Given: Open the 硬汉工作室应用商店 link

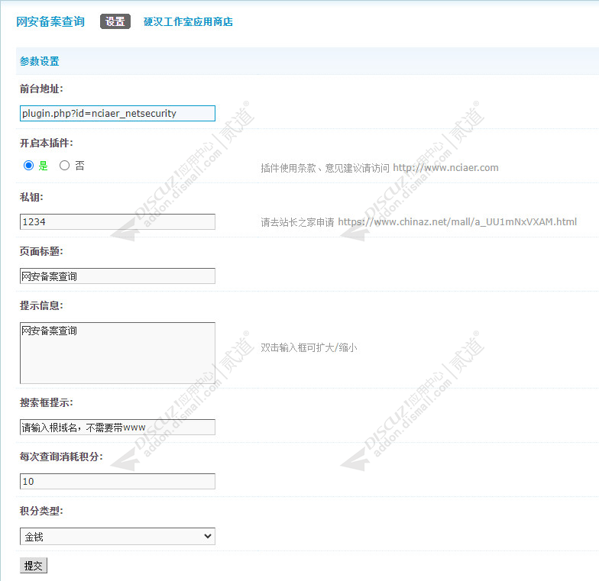Looking at the screenshot, I should (188, 21).
